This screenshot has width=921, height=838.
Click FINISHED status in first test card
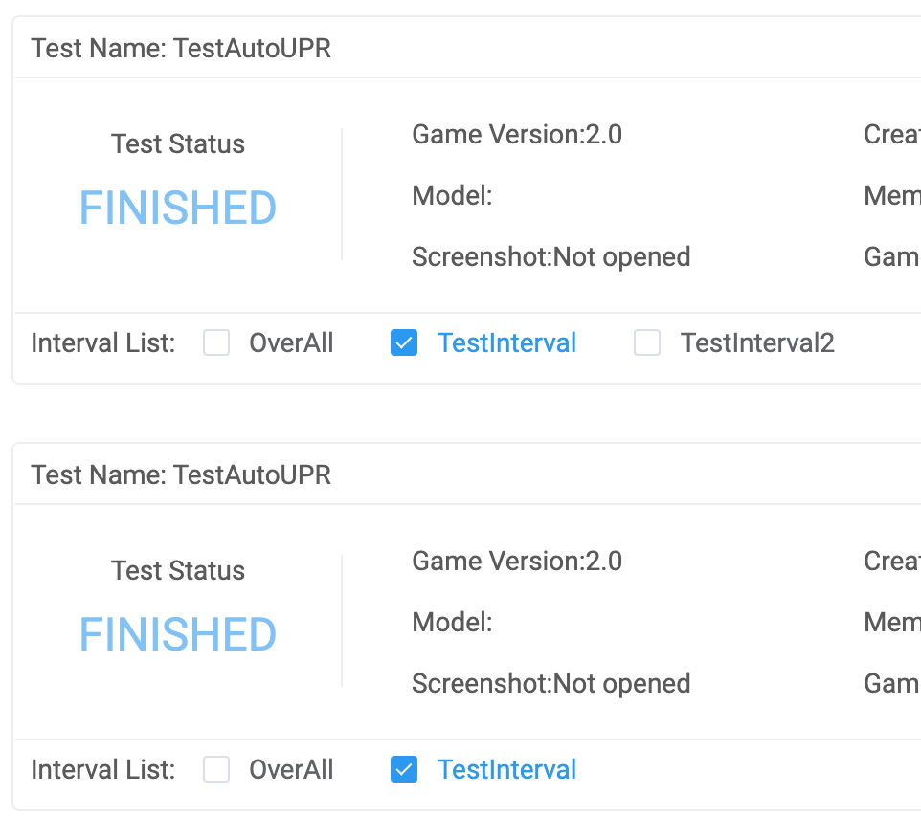[x=178, y=208]
